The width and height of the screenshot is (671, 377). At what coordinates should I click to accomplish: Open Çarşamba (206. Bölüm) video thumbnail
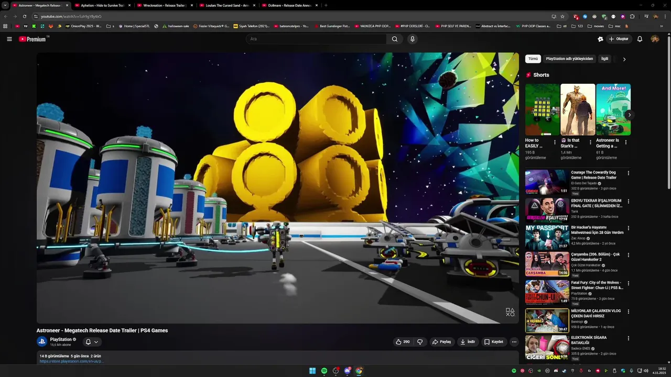[x=547, y=264]
